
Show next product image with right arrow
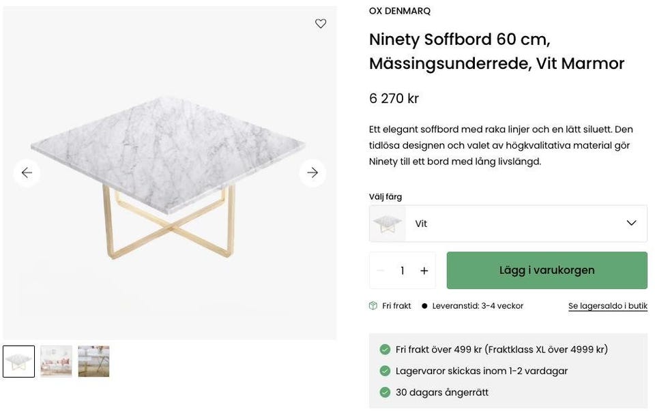[x=312, y=173]
